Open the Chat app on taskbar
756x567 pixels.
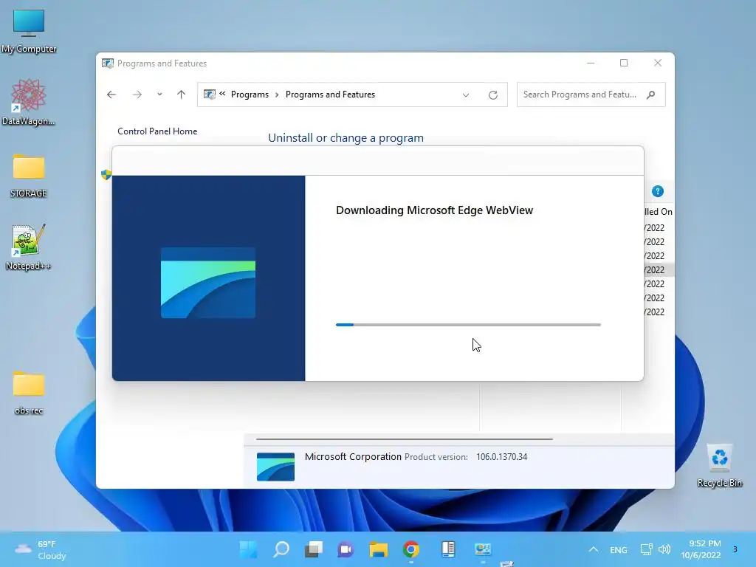click(346, 549)
